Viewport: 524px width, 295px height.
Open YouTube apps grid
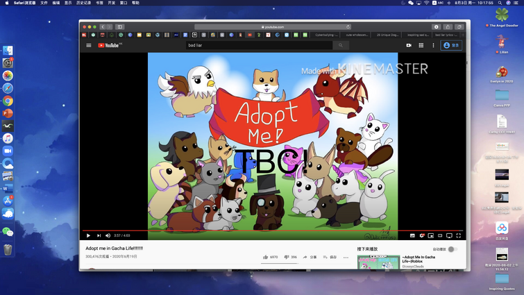421,45
